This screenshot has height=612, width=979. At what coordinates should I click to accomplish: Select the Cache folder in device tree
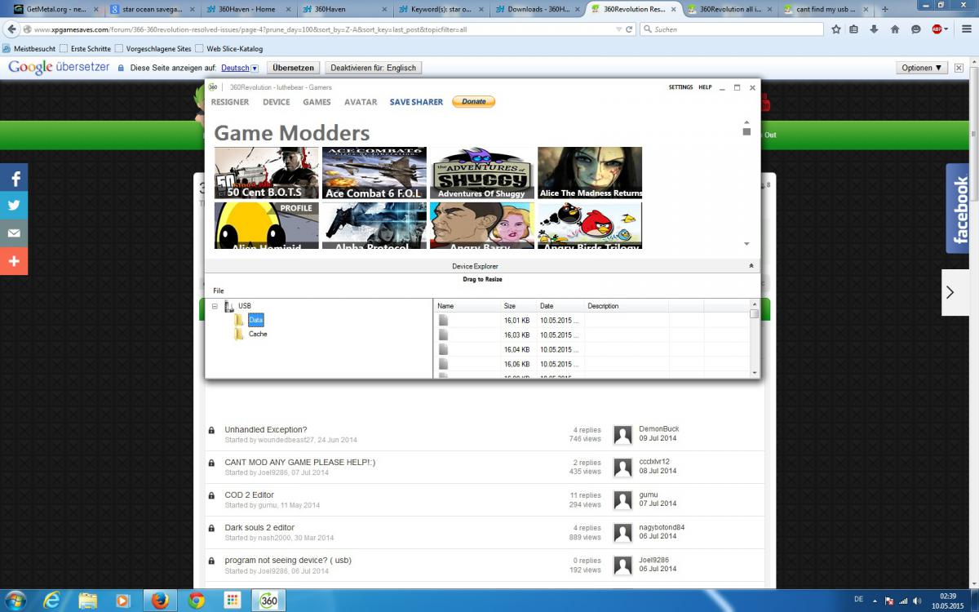pyautogui.click(x=257, y=334)
